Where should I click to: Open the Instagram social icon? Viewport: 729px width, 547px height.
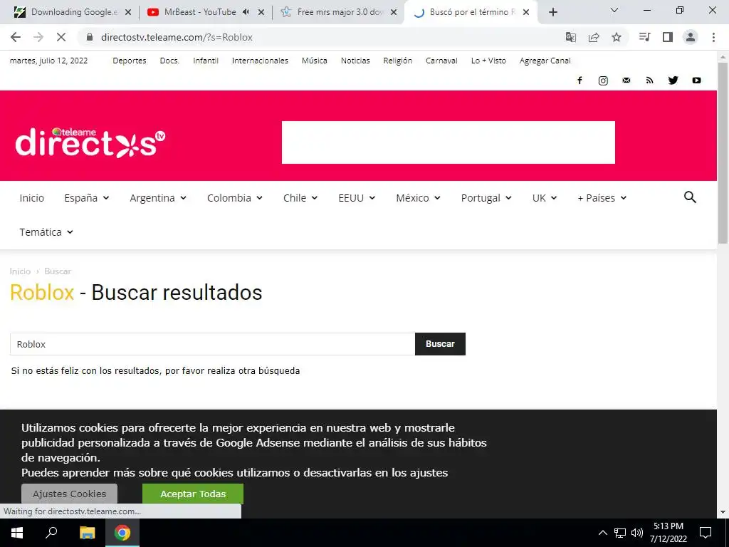coord(603,80)
